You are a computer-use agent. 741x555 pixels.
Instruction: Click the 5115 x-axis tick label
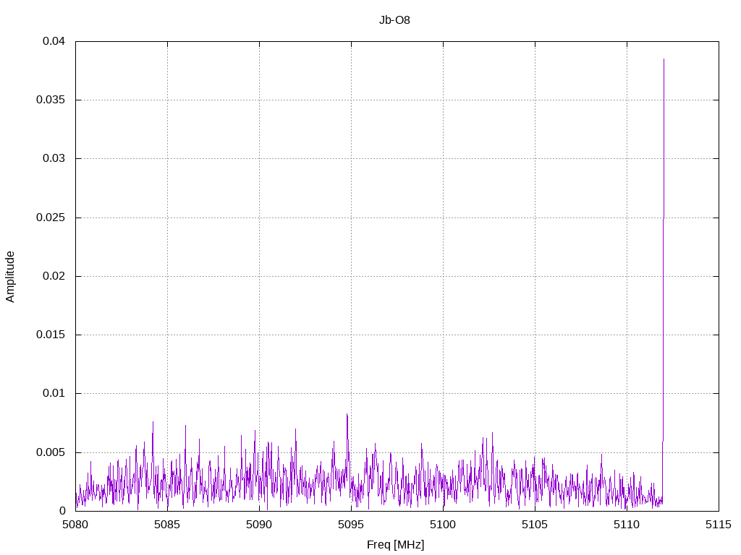719,525
